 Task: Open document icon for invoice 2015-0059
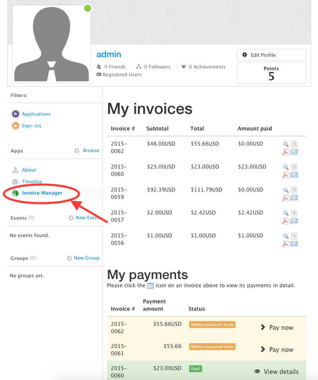click(294, 190)
